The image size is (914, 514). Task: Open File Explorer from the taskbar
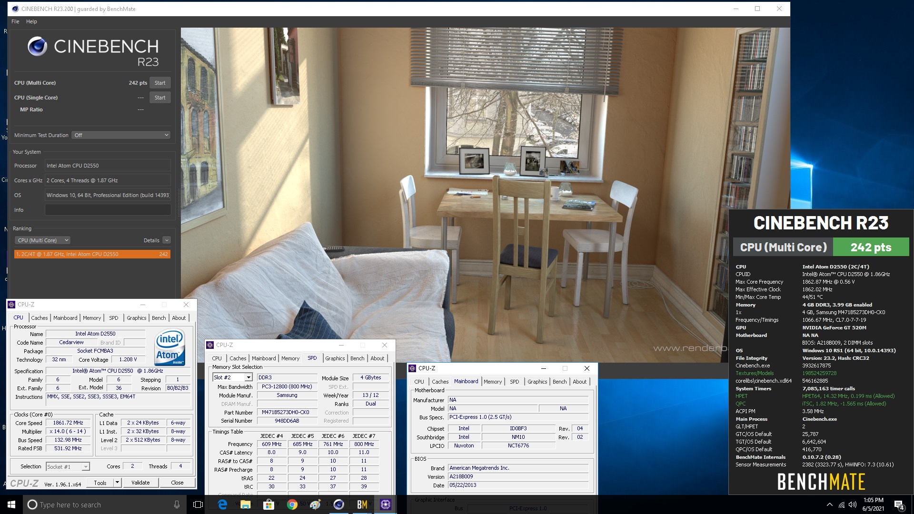pyautogui.click(x=246, y=504)
